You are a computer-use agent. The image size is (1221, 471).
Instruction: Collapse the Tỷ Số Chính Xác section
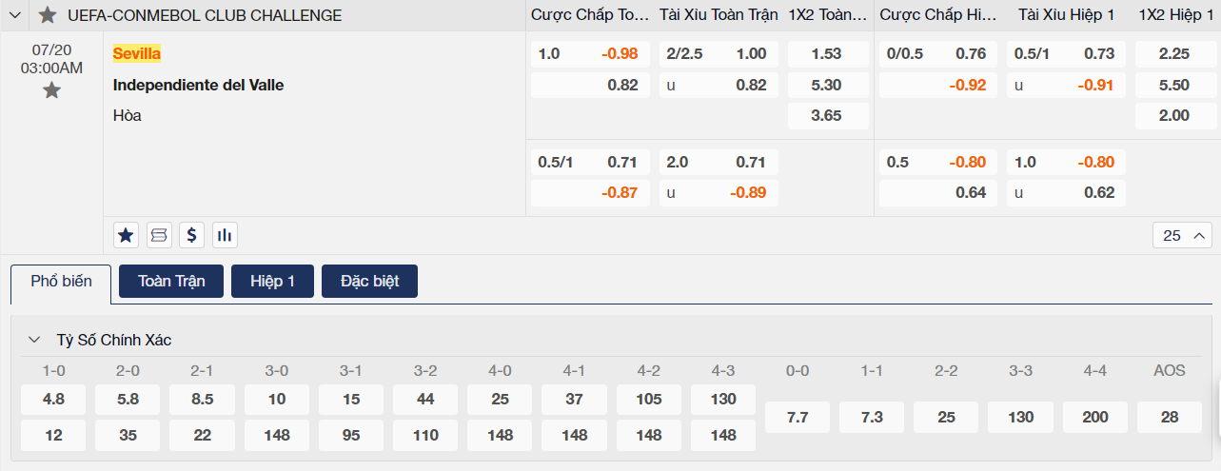pyautogui.click(x=34, y=340)
